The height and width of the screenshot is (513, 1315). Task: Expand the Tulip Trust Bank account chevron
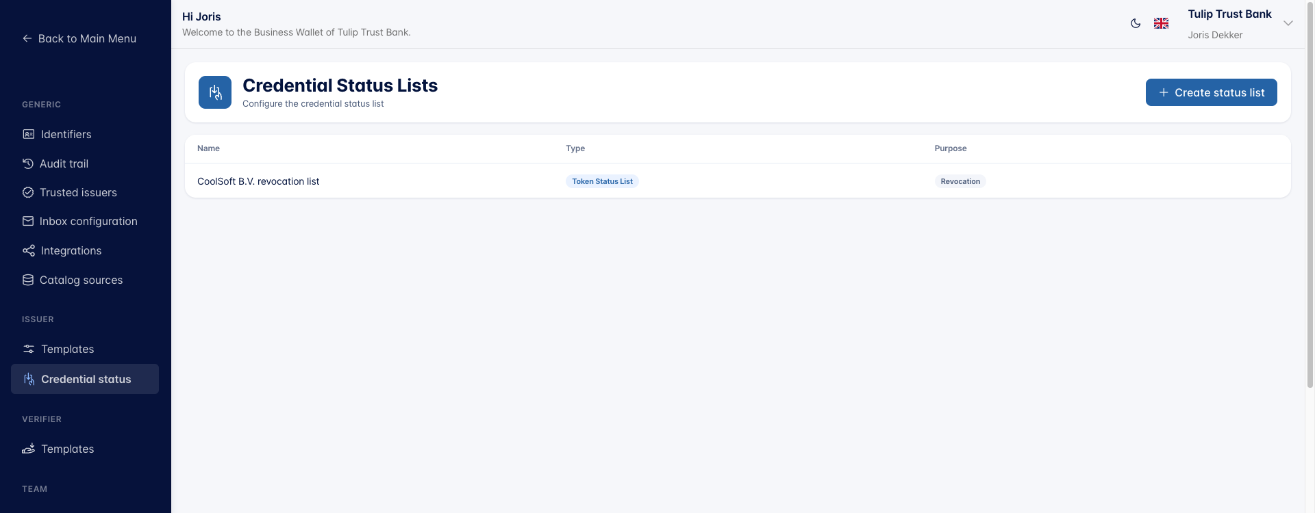[1288, 23]
